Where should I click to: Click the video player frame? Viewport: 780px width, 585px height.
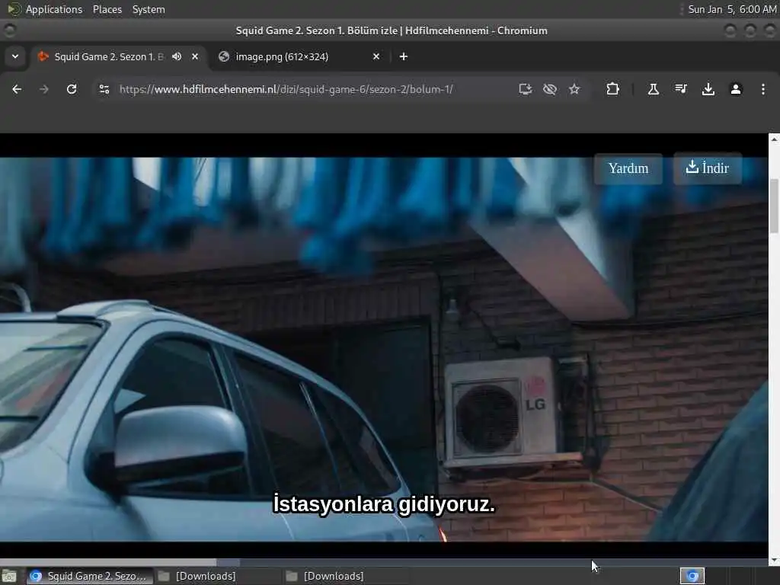point(384,349)
